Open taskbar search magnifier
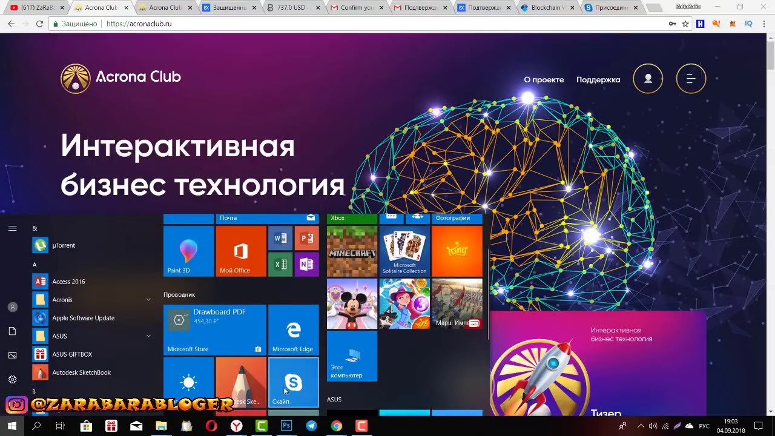This screenshot has height=436, width=775. coord(36,426)
